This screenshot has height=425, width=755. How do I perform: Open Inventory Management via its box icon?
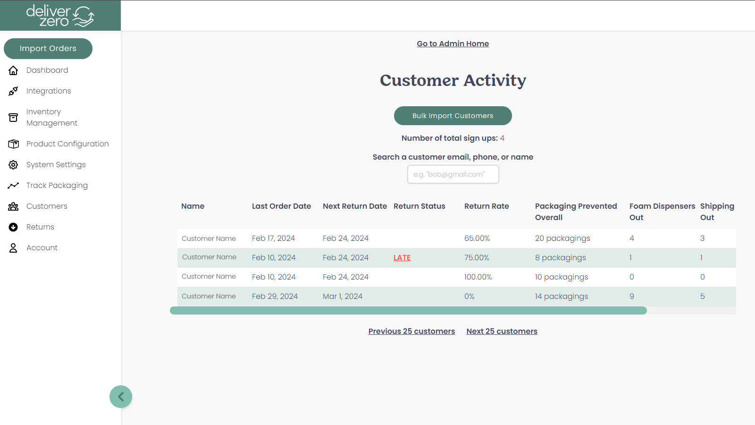pyautogui.click(x=13, y=117)
